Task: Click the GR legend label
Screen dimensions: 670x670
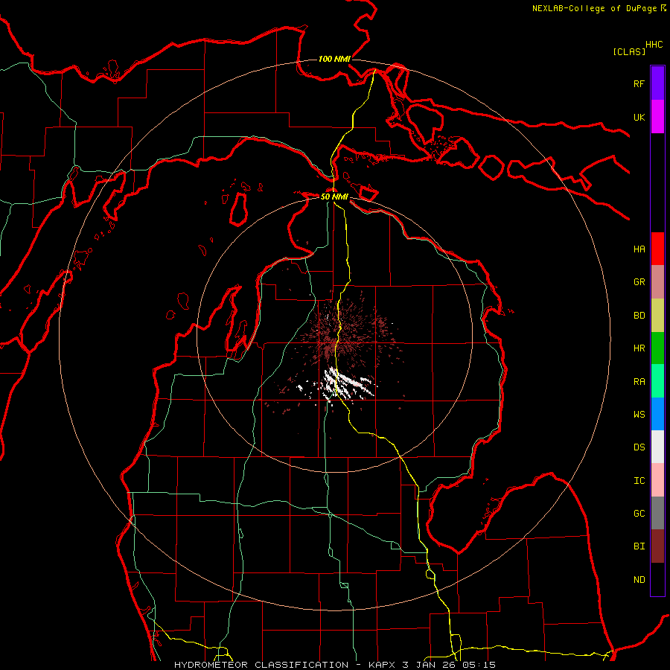Action: pyautogui.click(x=639, y=282)
